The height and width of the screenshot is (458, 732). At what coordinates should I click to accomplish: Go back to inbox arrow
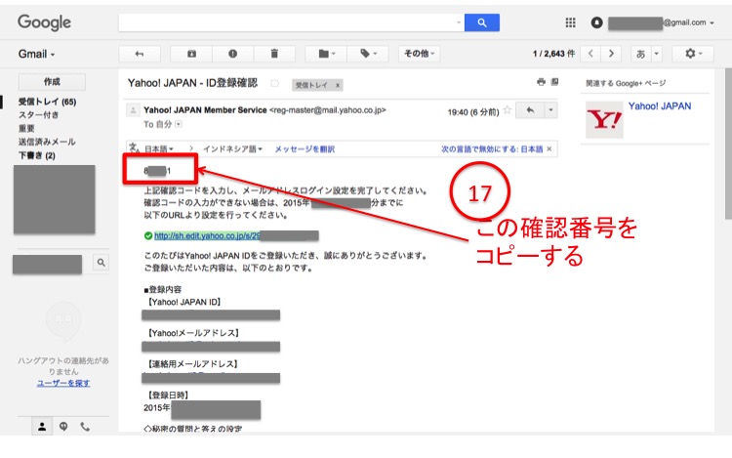[x=140, y=54]
